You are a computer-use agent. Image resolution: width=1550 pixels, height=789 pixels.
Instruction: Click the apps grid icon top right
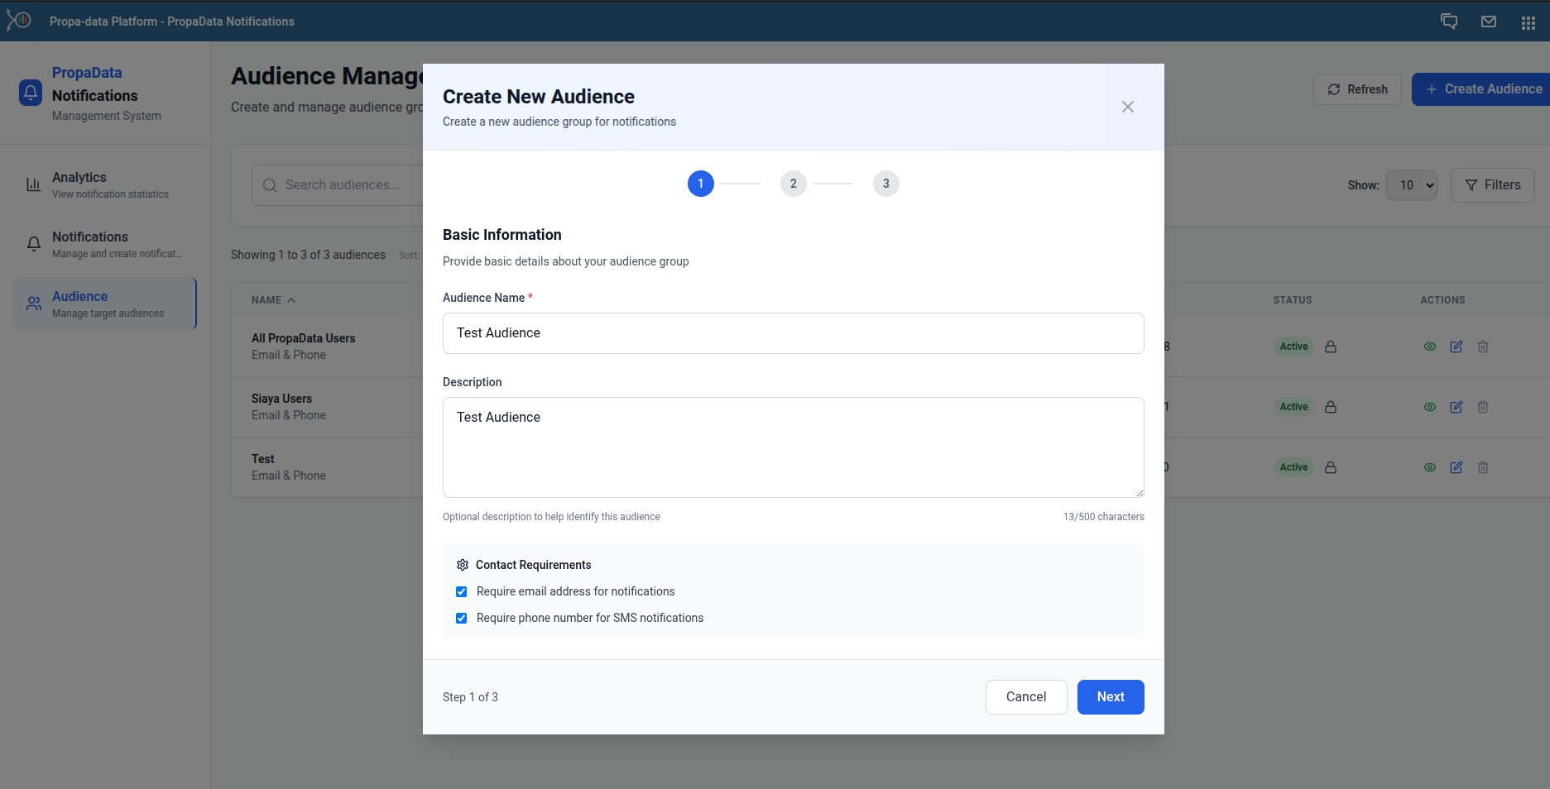point(1528,21)
